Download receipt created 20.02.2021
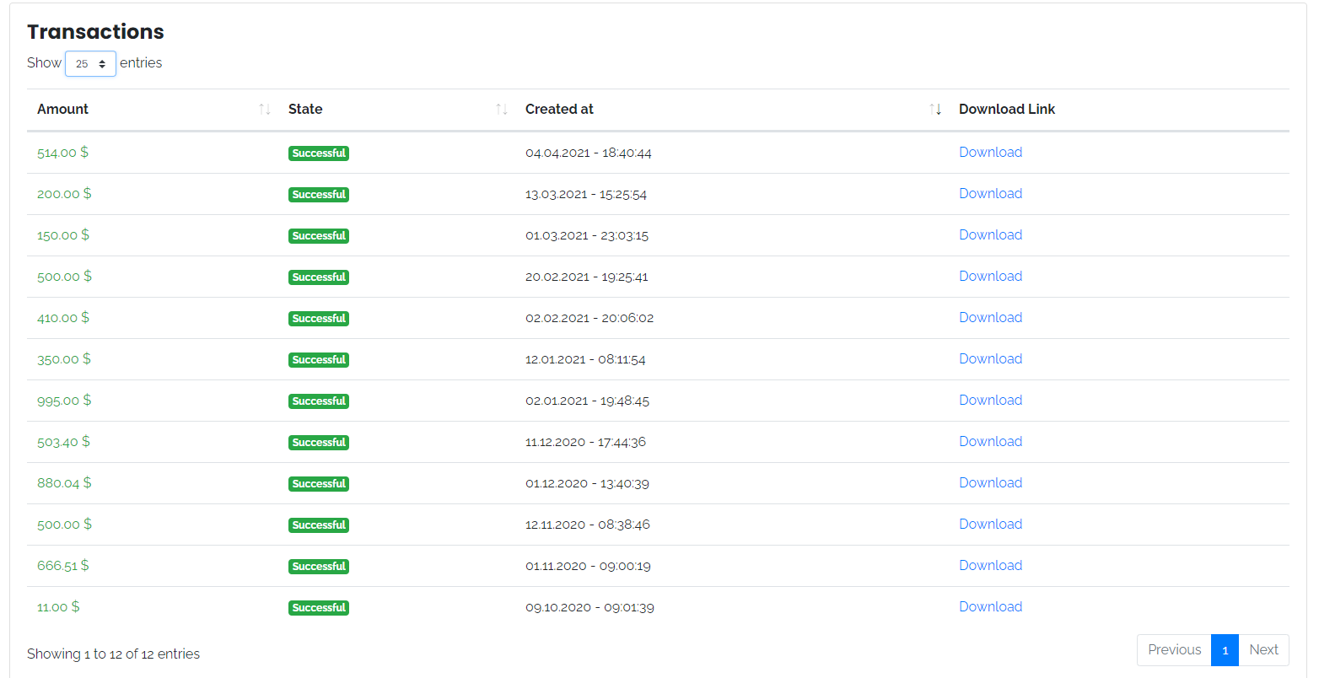The image size is (1319, 678). (x=990, y=277)
